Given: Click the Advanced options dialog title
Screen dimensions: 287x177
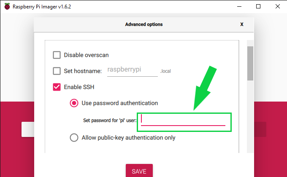Looking at the screenshot, I should click(144, 24).
